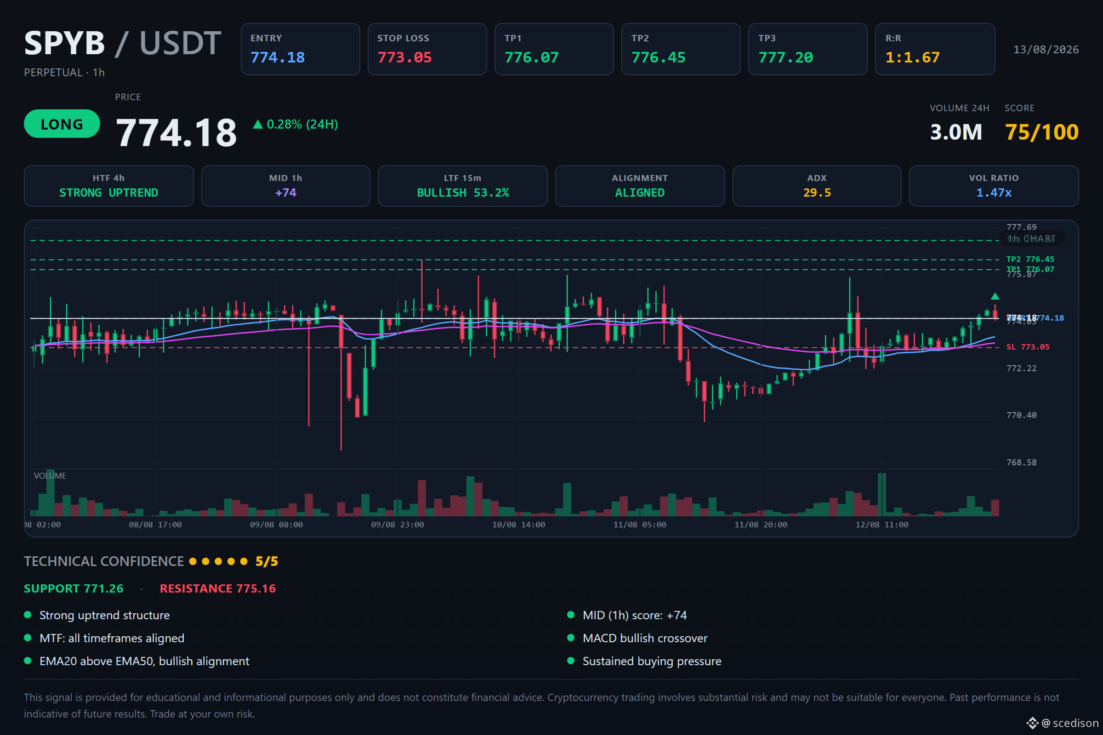Click the risk disclaimer paragraph
The height and width of the screenshot is (735, 1103).
(x=542, y=706)
